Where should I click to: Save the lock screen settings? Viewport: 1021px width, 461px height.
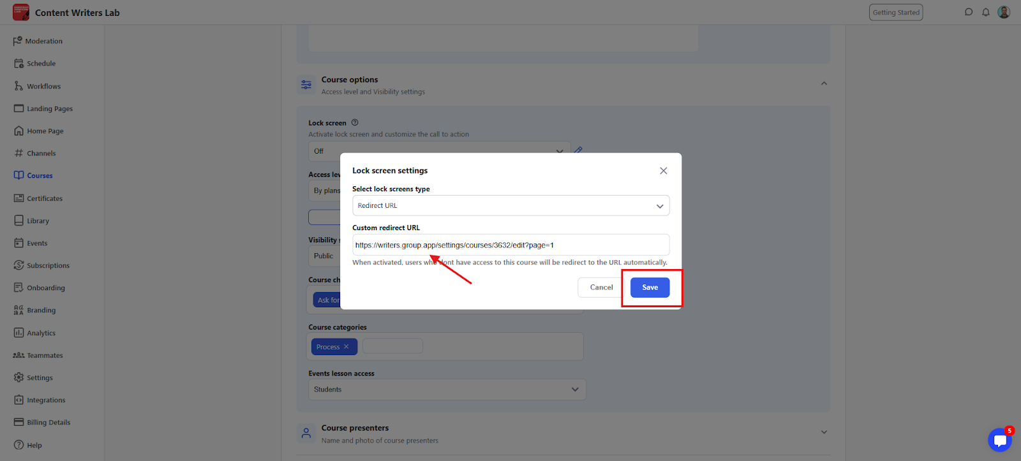point(650,288)
